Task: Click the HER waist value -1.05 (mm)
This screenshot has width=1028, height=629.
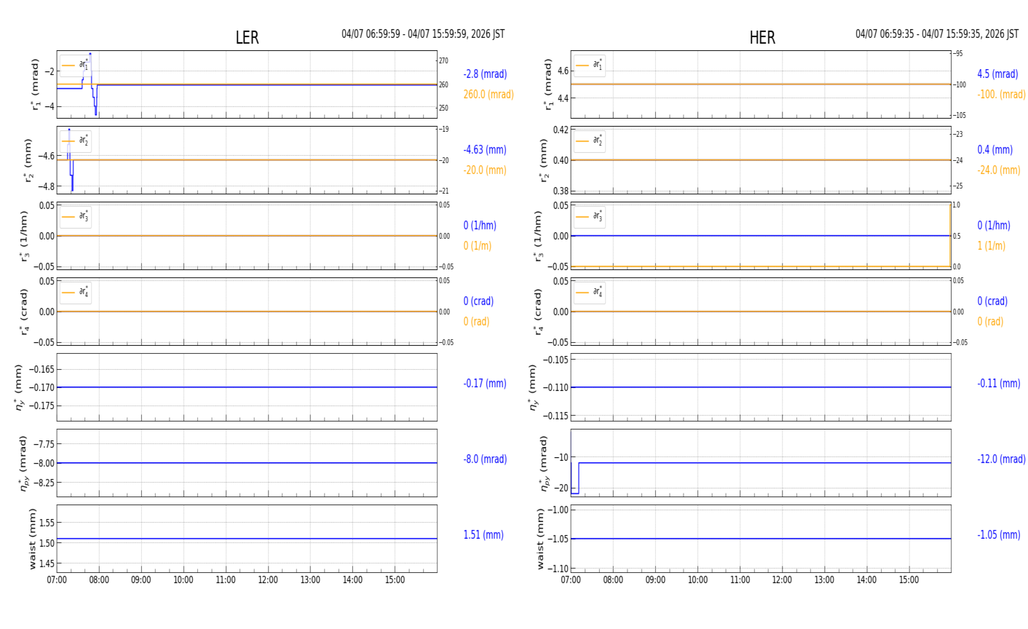Action: (999, 535)
